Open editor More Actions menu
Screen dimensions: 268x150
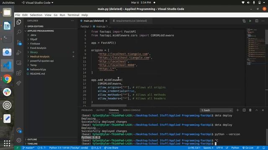pyautogui.click(x=263, y=21)
